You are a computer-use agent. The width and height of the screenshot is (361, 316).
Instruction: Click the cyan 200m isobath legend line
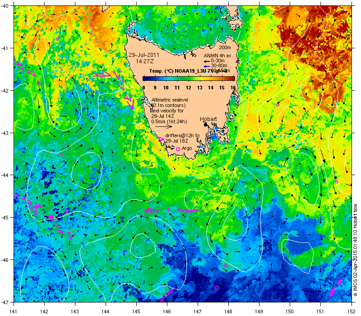click(225, 51)
